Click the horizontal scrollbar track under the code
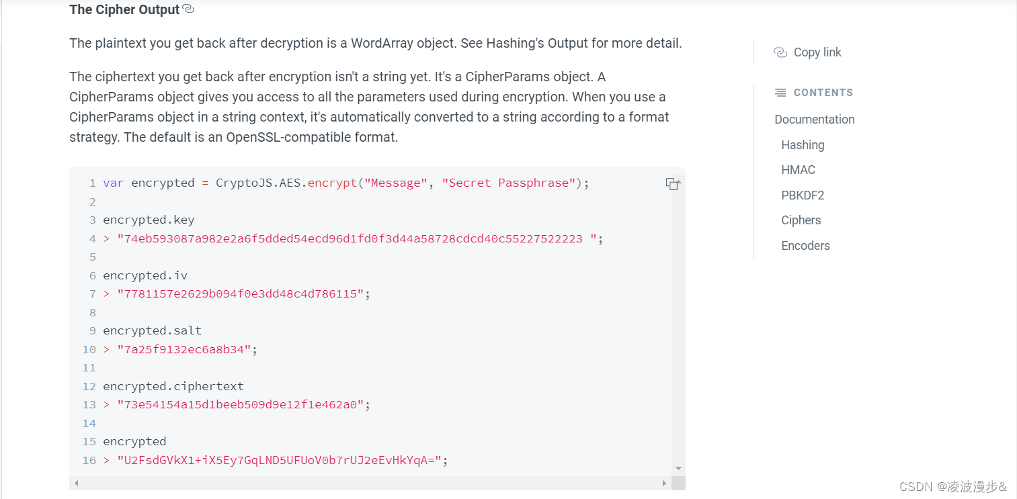The height and width of the screenshot is (499, 1017). 370,484
